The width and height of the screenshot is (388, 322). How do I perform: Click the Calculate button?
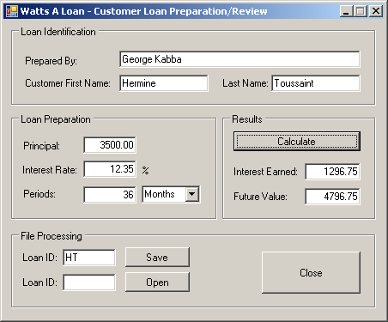(x=297, y=142)
